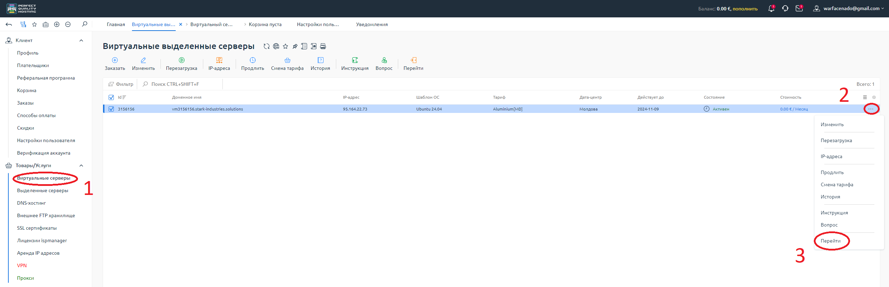Open the menu tree icon
The image size is (889, 287).
(23, 24)
